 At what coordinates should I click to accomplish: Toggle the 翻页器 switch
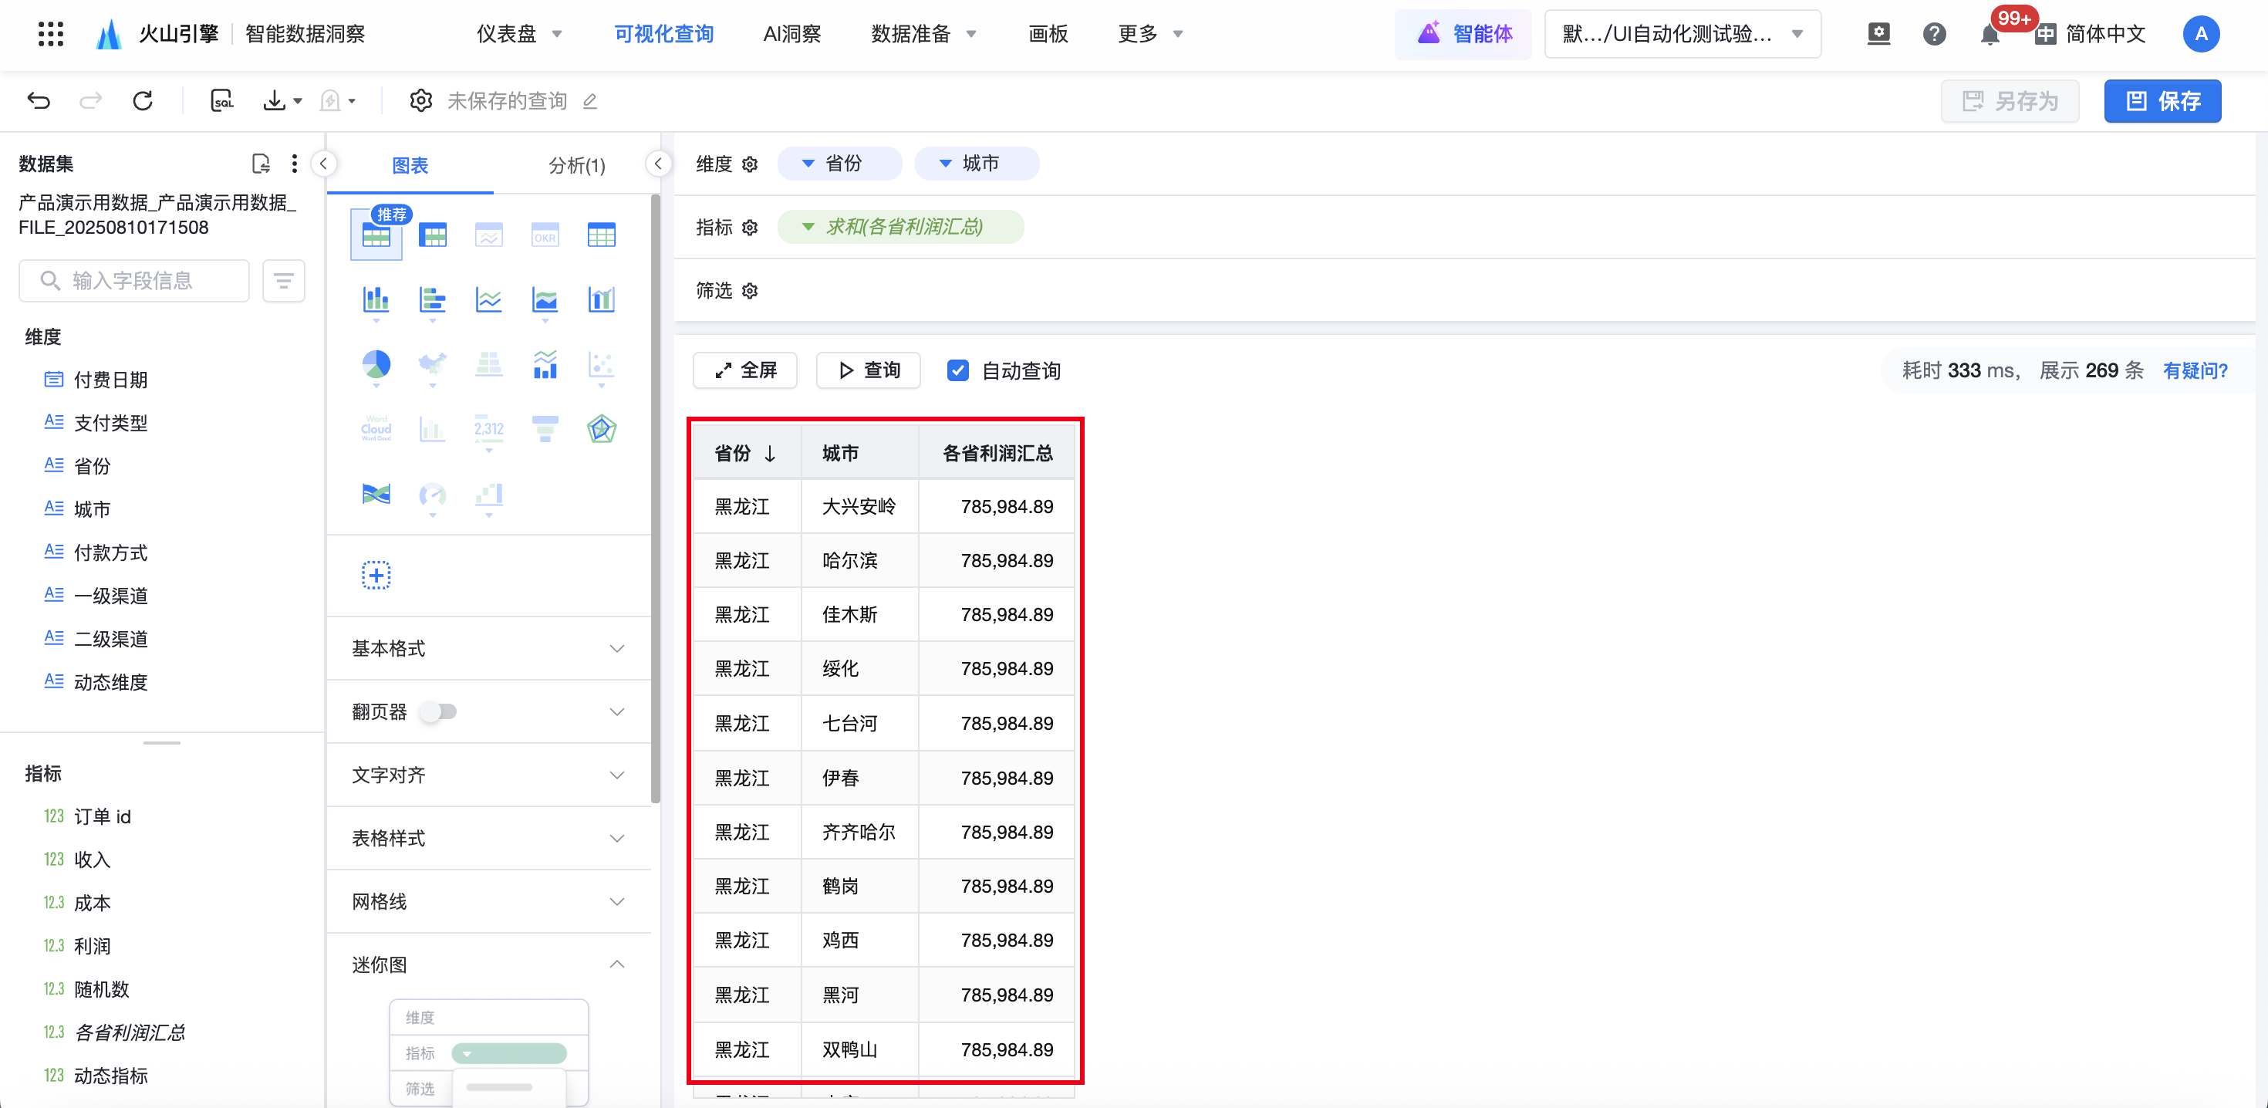[438, 711]
